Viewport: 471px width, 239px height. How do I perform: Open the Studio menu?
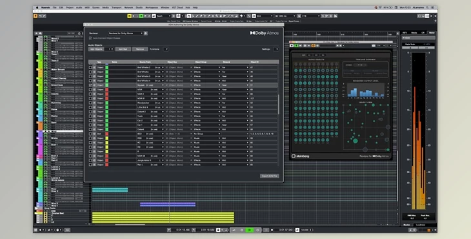(x=139, y=8)
